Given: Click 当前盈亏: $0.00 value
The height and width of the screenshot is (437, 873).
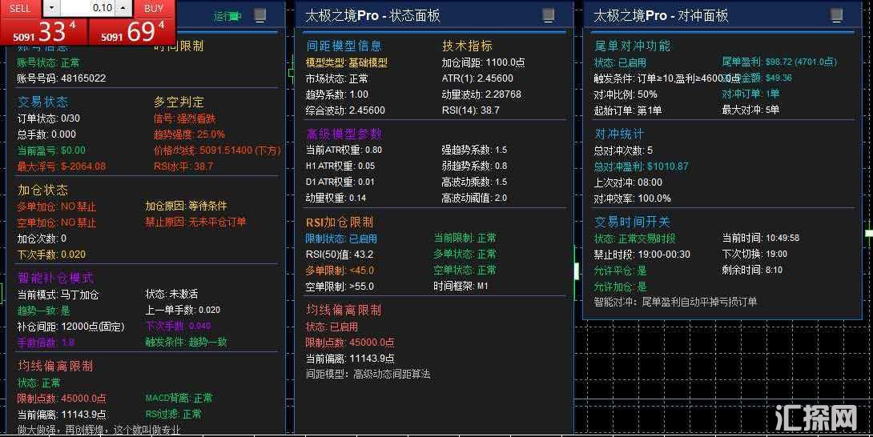Looking at the screenshot, I should pos(51,150).
